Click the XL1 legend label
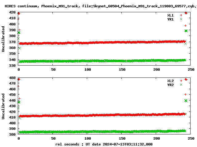Screen dimensions: 197x147 coord(170,15)
